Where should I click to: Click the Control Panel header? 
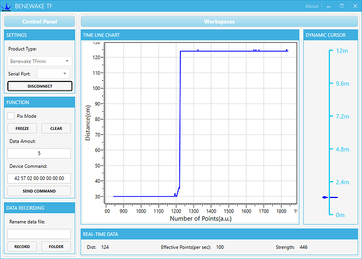(39, 22)
